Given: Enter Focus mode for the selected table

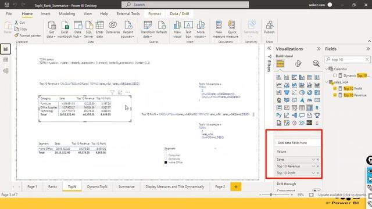Looking at the screenshot, I should coord(120,92).
